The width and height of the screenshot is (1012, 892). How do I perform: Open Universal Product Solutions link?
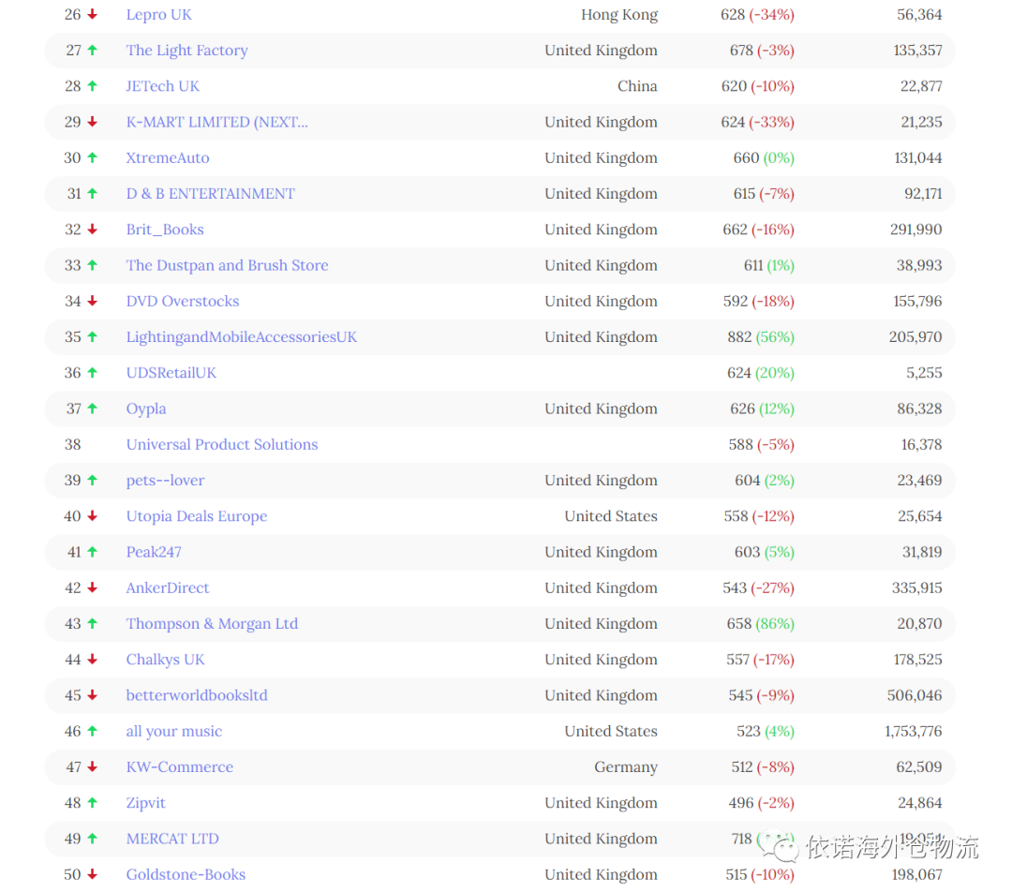point(222,445)
